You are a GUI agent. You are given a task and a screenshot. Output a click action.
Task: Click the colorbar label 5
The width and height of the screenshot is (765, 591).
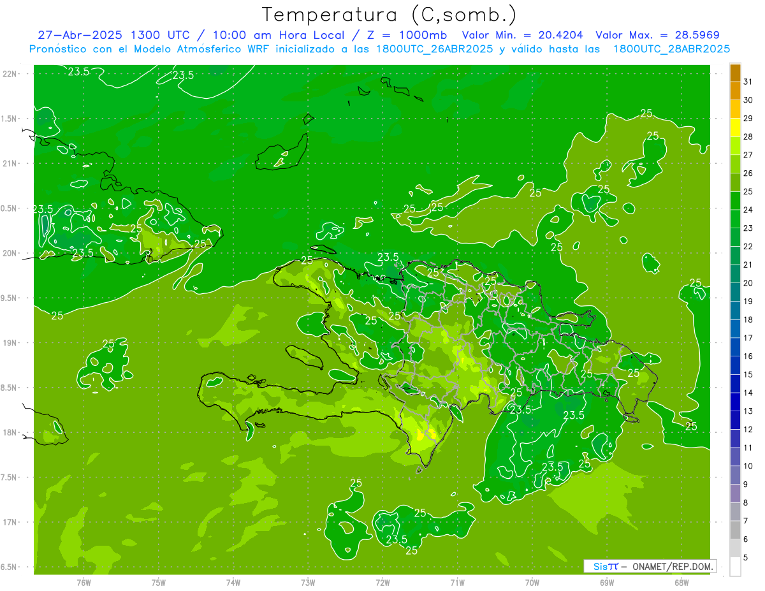tap(746, 557)
